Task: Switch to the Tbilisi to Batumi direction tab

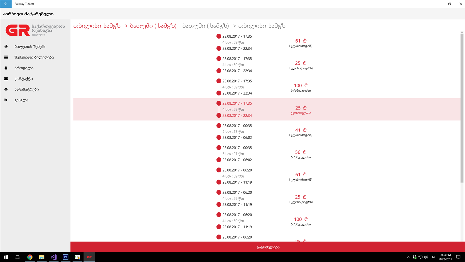Action: coord(125,25)
